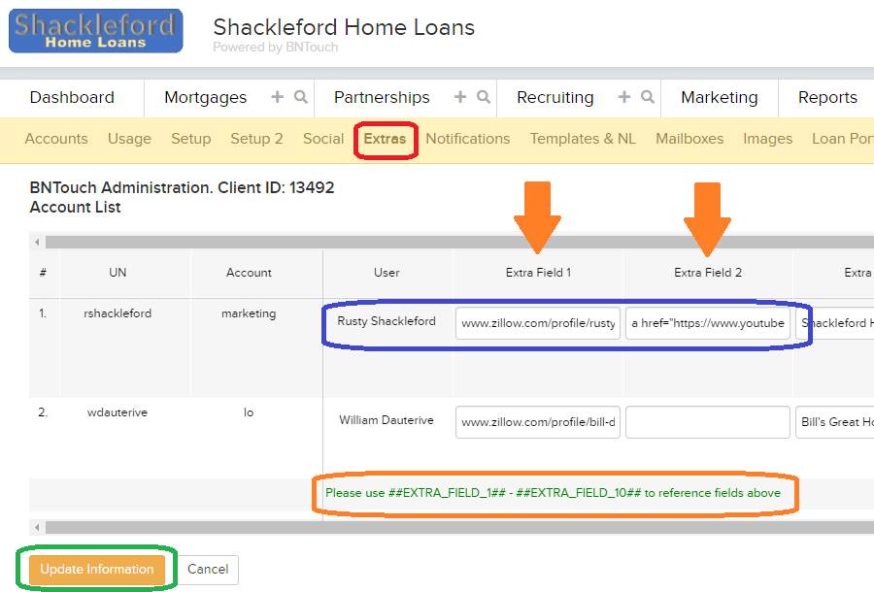
Task: Open the Templates & NL tab
Action: point(583,139)
